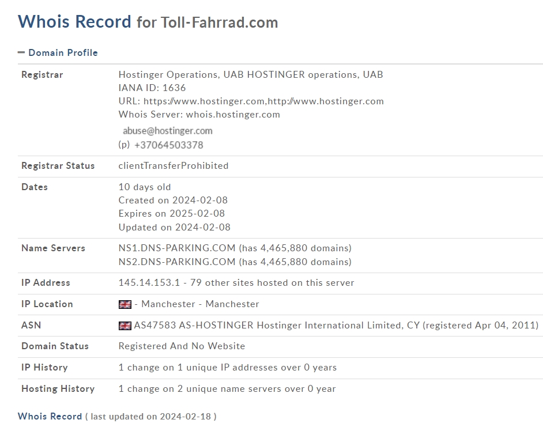
Task: Click the ASN row label
Action: tap(31, 326)
